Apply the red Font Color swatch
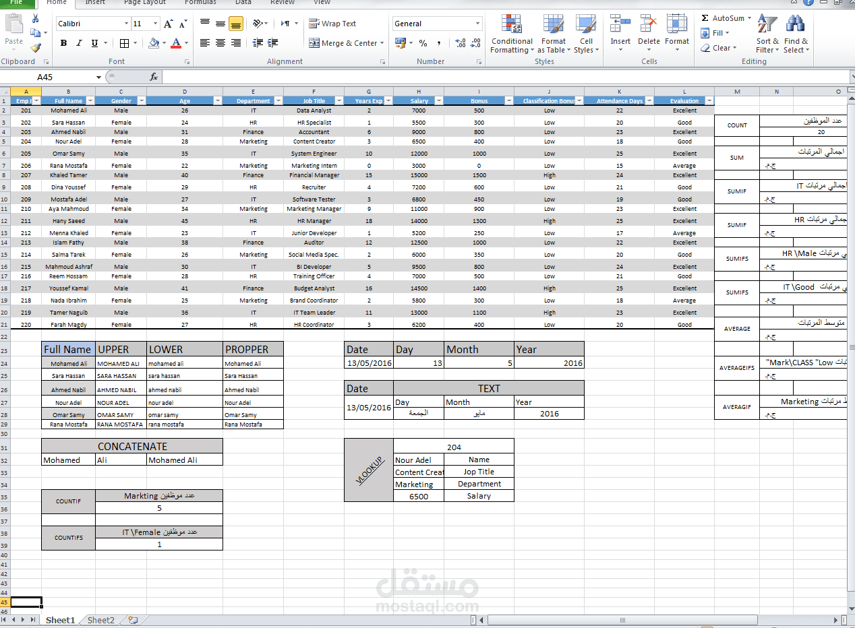This screenshot has height=628, width=855. (176, 43)
